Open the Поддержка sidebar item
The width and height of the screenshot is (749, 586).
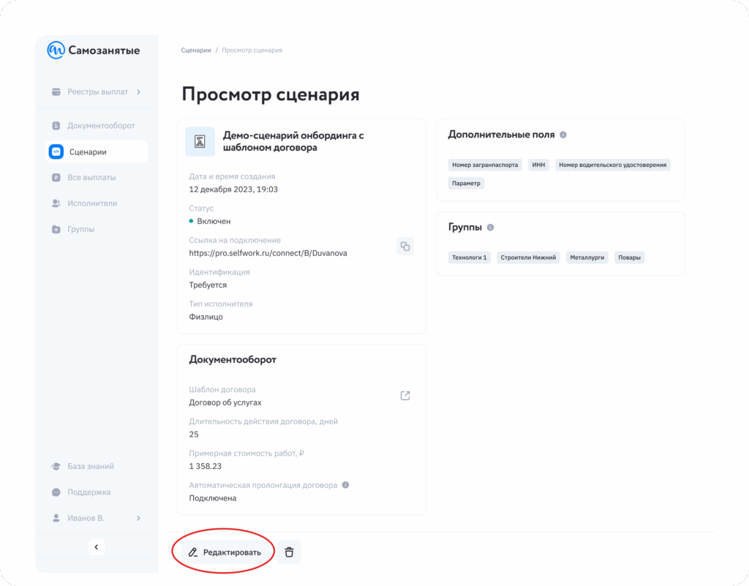coord(89,492)
